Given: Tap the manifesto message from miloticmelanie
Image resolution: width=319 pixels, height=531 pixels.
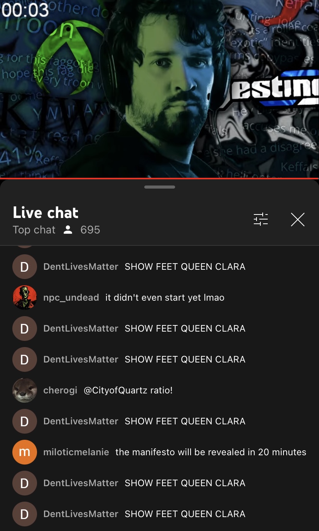Looking at the screenshot, I should point(211,452).
